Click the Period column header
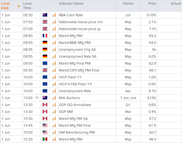182x143 pixels. tap(128, 4)
